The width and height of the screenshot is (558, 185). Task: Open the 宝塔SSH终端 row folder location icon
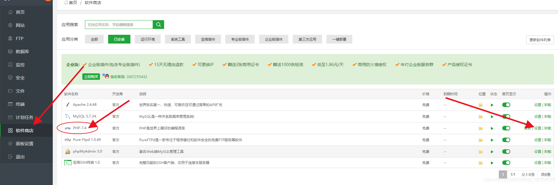(481, 163)
